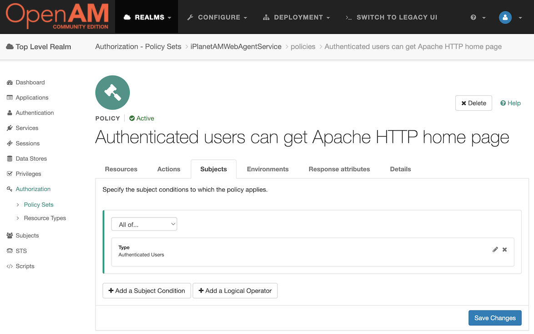Click the Services plug icon

10,128
